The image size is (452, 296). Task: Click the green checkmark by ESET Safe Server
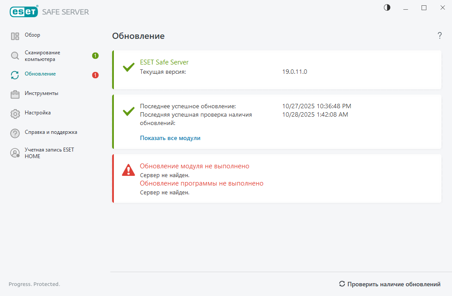click(x=128, y=67)
